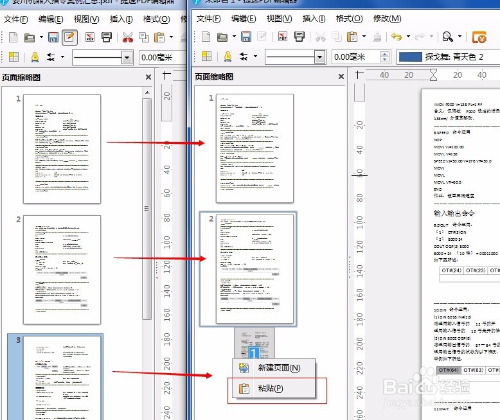Click grid display icon in left window
Screen dimensions: 500x420
click(13, 57)
